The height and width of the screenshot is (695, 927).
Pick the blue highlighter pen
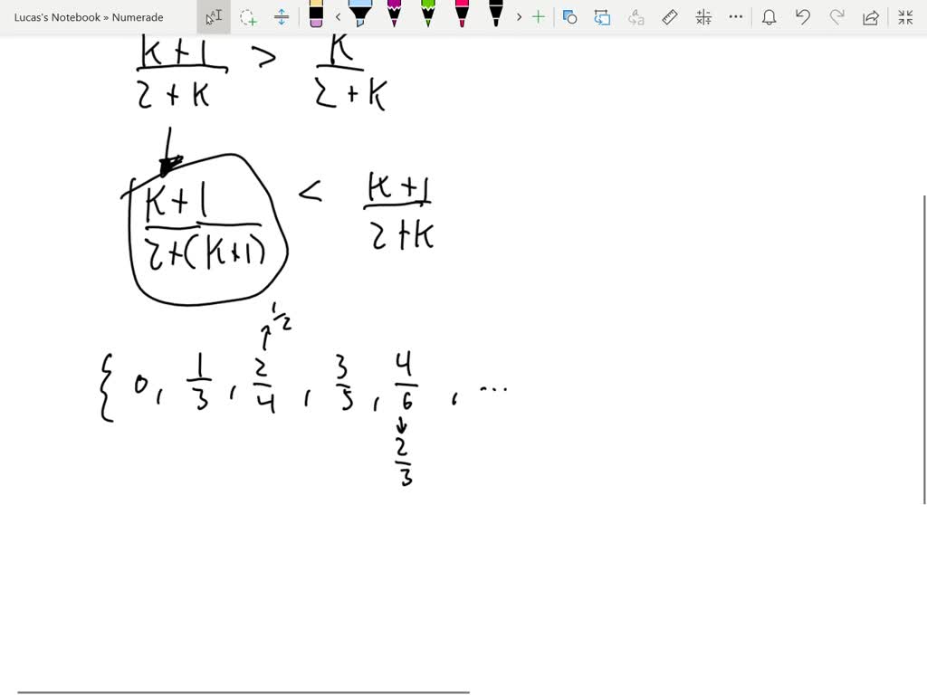tap(360, 16)
